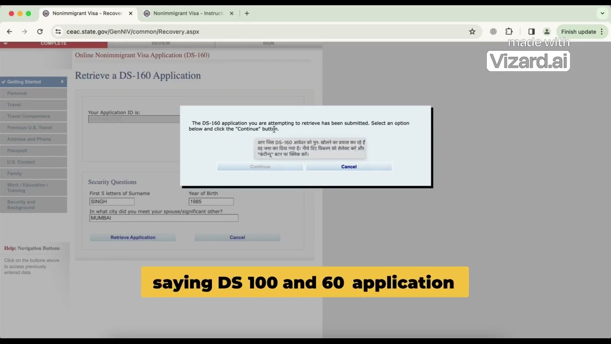
Task: Switch to the Nonimmigrant Visa - Instructions tab
Action: coord(188,13)
